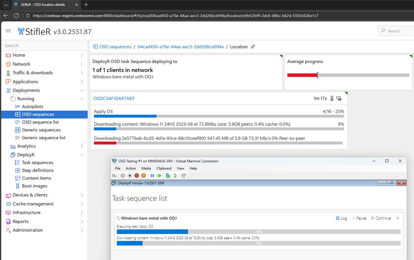Expand the Administration menu chevron
This screenshot has width=414, height=260.
pyautogui.click(x=82, y=230)
